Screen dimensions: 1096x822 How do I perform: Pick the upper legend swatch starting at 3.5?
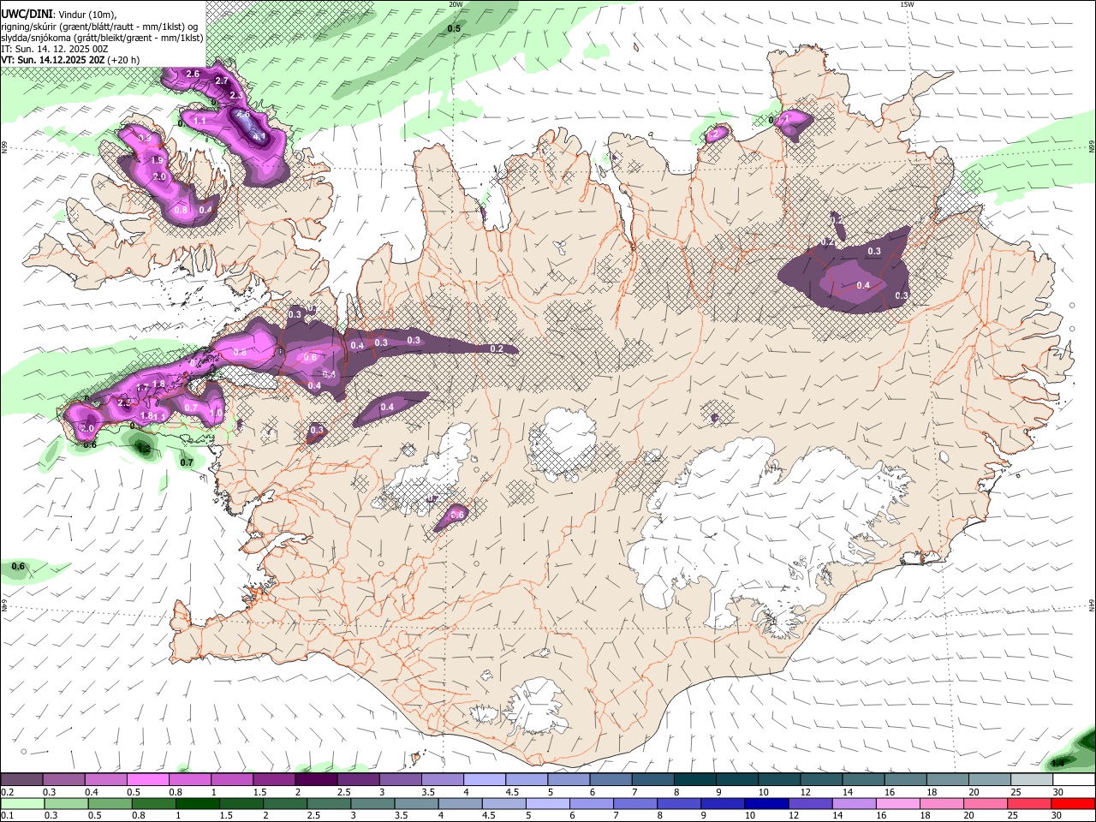pyautogui.click(x=443, y=780)
